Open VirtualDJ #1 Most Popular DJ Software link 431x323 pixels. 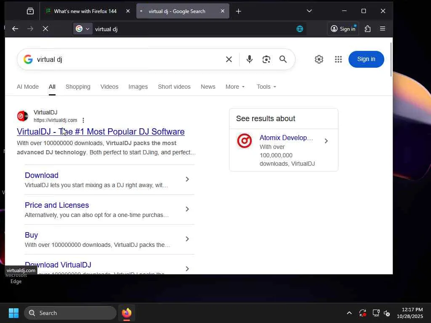click(101, 132)
